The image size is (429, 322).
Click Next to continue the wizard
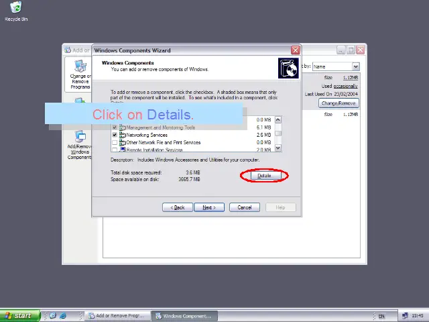pos(209,207)
